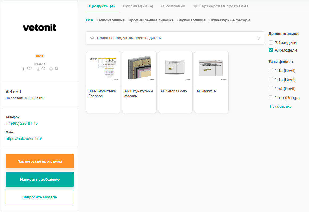Filter by Штукатурные фасады category
This screenshot has width=309, height=212.
tap(229, 20)
